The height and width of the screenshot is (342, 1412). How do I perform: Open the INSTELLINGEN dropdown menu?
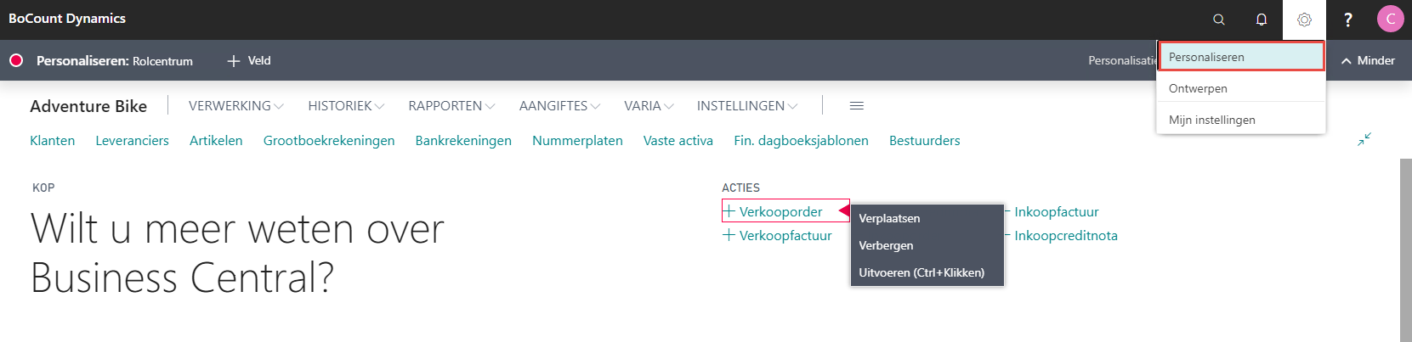coord(746,106)
